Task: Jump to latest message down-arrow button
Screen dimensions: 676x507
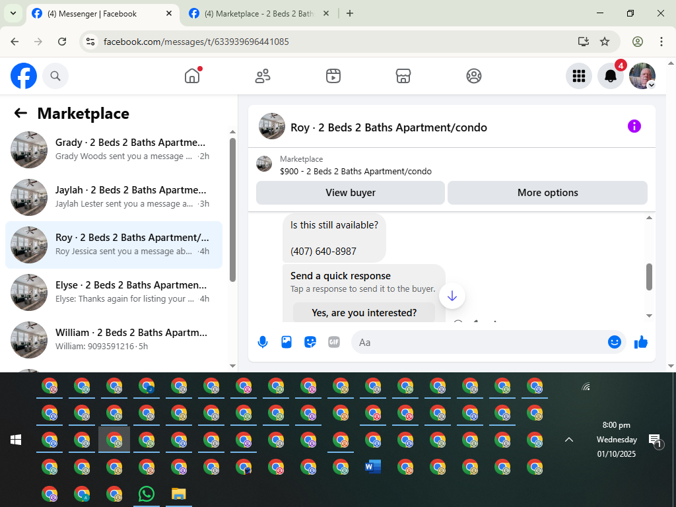Action: click(452, 296)
